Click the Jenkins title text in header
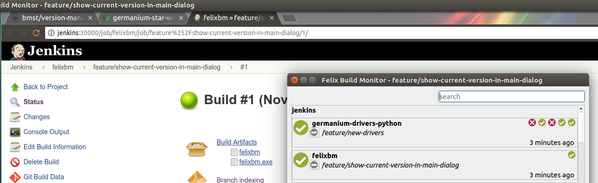This screenshot has height=183, width=598. click(x=55, y=51)
